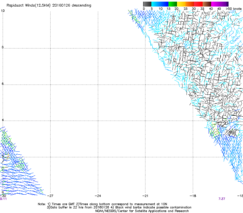The height and width of the screenshot is (213, 243).
Task: Click the date 20160126 in the title
Action: [x=61, y=5]
